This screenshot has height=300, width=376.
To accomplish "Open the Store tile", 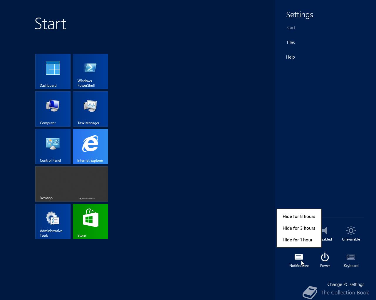I will [x=90, y=221].
